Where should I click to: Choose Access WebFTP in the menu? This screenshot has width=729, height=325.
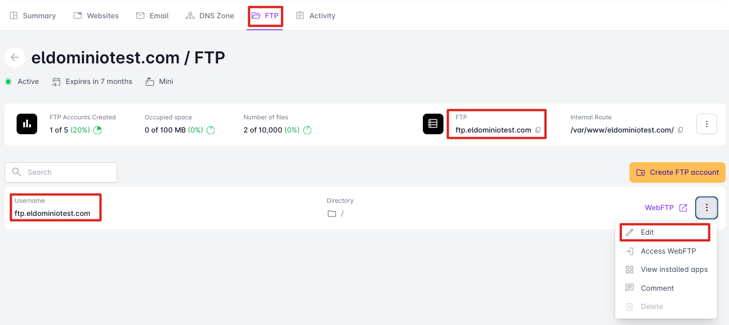pyautogui.click(x=668, y=251)
